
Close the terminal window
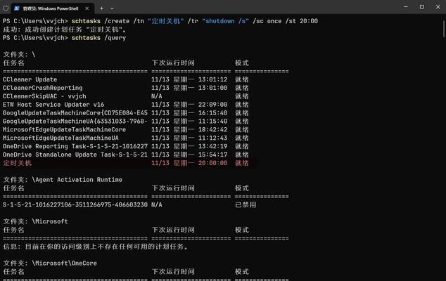(438, 7)
